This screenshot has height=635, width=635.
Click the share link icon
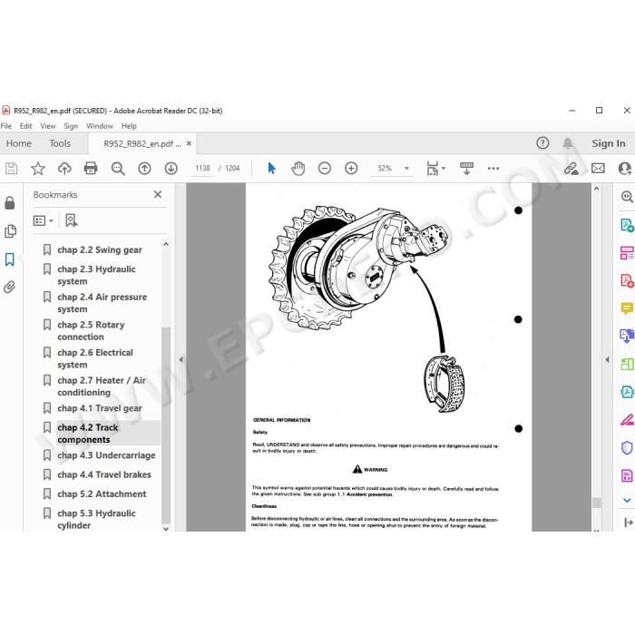coord(571,168)
